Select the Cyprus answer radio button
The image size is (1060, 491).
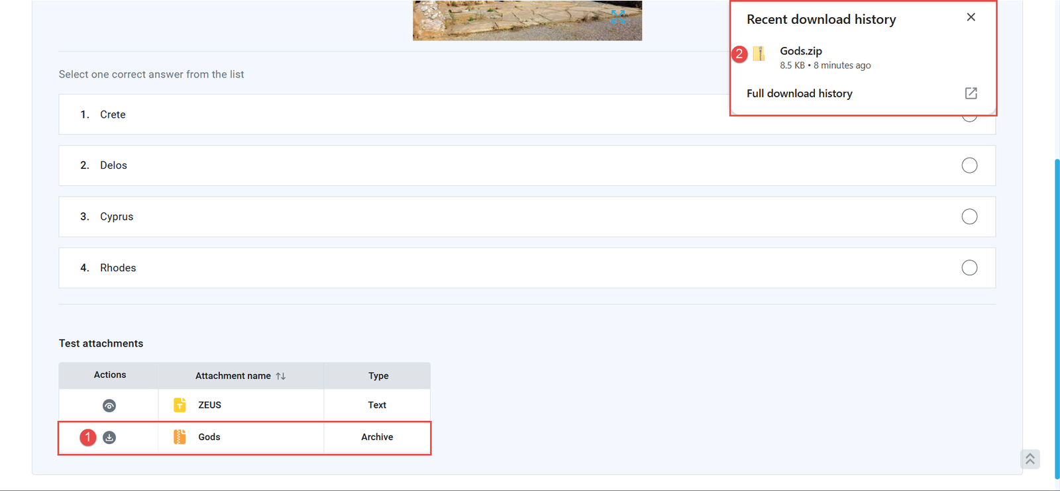969,216
